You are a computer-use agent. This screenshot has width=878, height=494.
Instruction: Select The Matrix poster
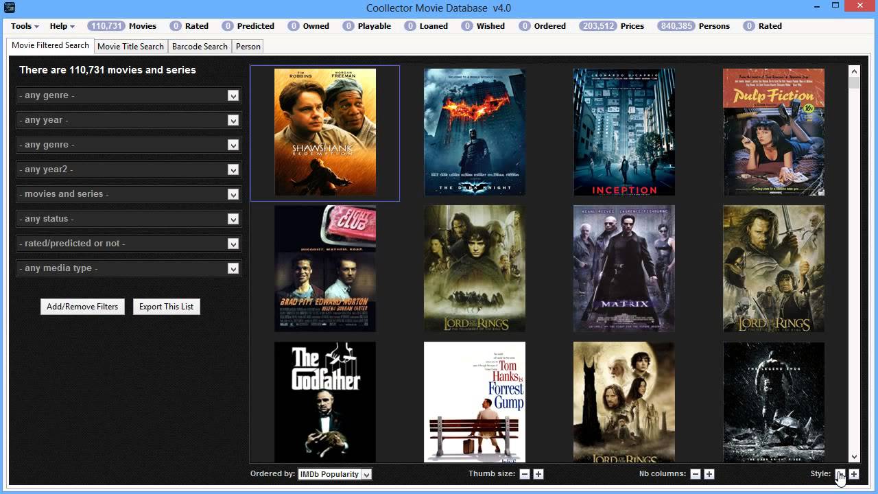pyautogui.click(x=624, y=268)
